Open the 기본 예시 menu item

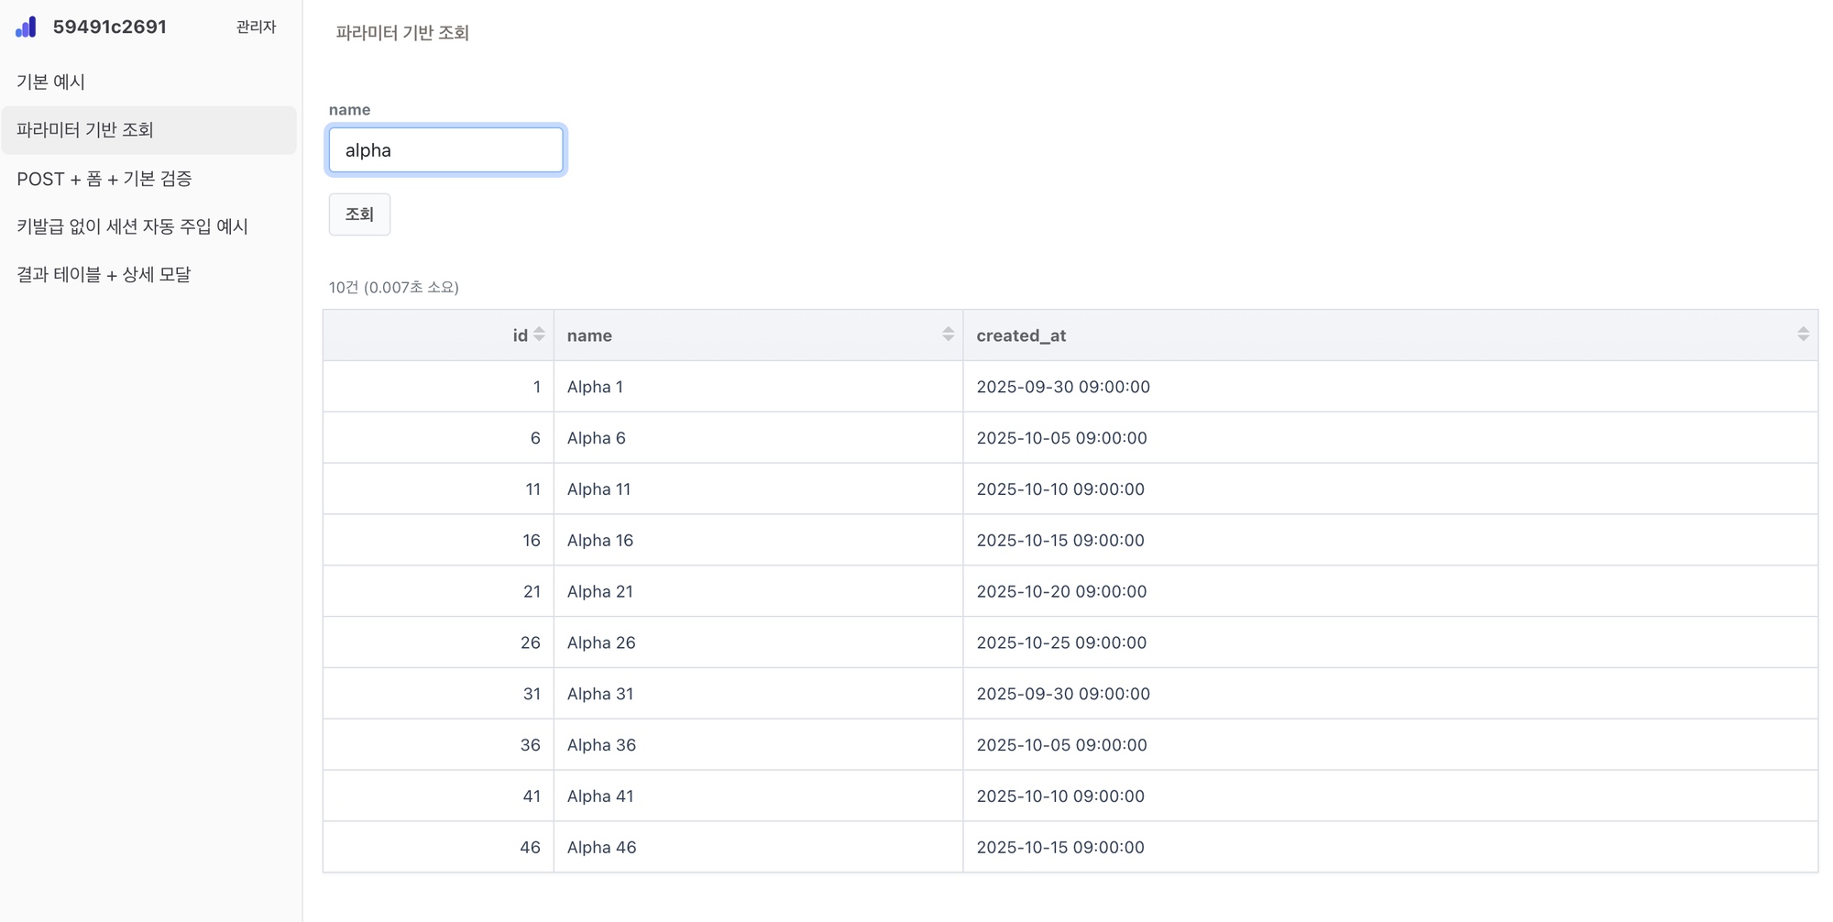(51, 82)
